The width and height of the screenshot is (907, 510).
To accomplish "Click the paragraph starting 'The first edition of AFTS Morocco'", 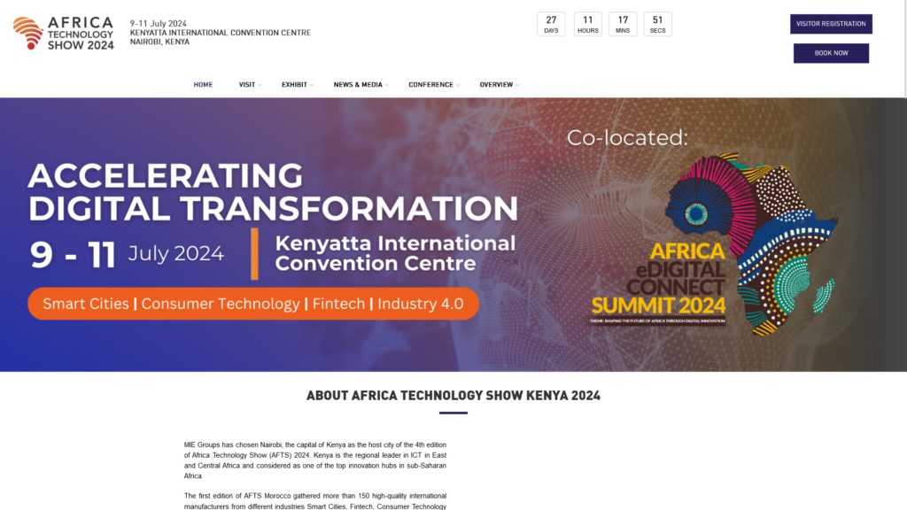I will (315, 501).
